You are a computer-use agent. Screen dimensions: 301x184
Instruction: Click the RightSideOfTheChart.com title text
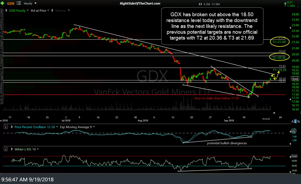pyautogui.click(x=140, y=3)
